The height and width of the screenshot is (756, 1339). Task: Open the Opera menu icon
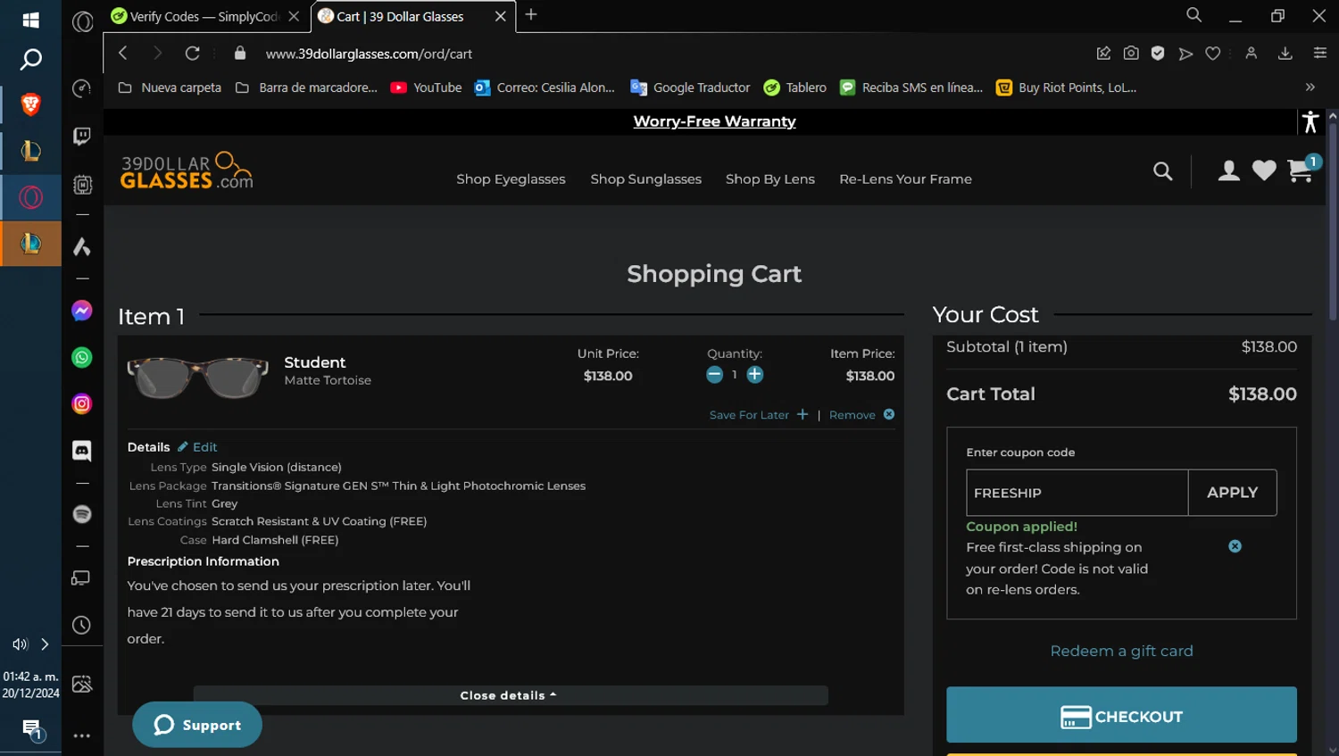point(82,21)
